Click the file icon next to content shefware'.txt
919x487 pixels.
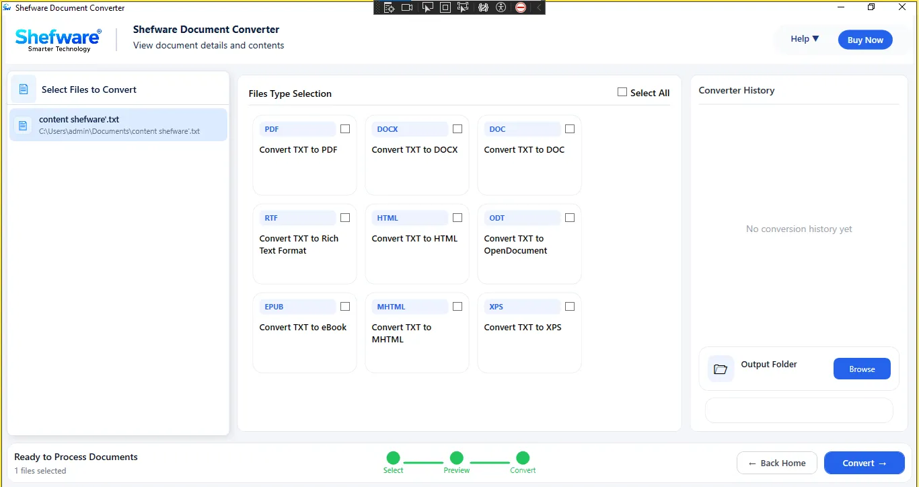tap(23, 125)
